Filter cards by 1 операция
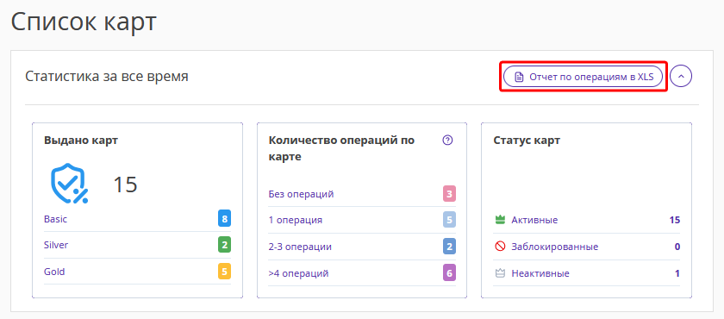Image resolution: width=724 pixels, height=319 pixels. (x=295, y=220)
